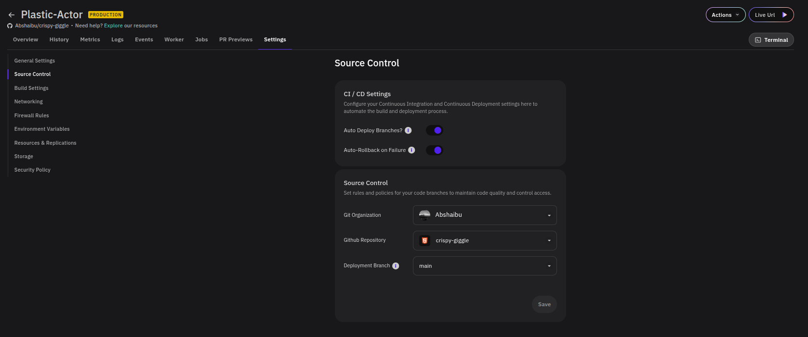Switch to the Metrics tab
808x337 pixels.
click(x=90, y=39)
